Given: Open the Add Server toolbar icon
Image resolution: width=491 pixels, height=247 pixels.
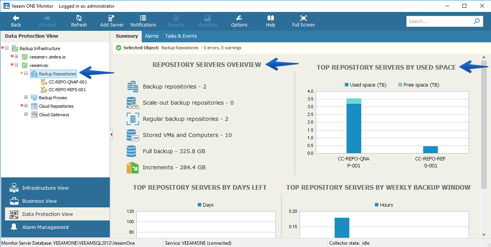Looking at the screenshot, I should 112,18.
